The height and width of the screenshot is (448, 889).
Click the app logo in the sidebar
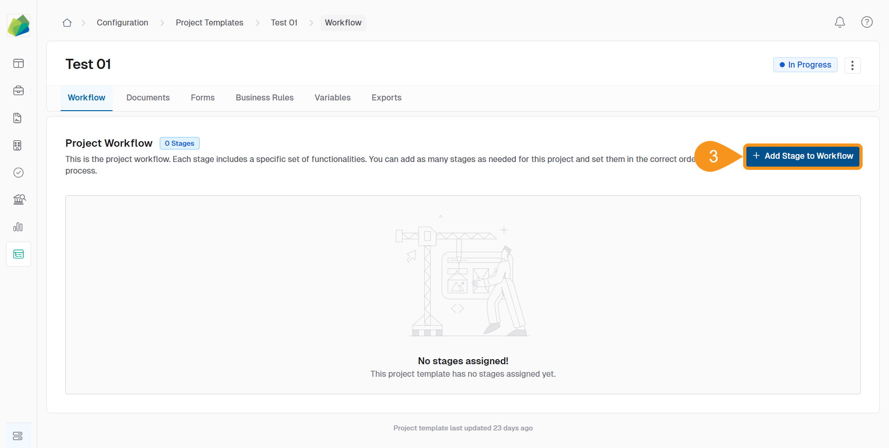pyautogui.click(x=19, y=25)
